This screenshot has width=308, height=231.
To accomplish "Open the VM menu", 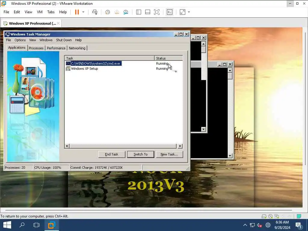I will [x=40, y=12].
